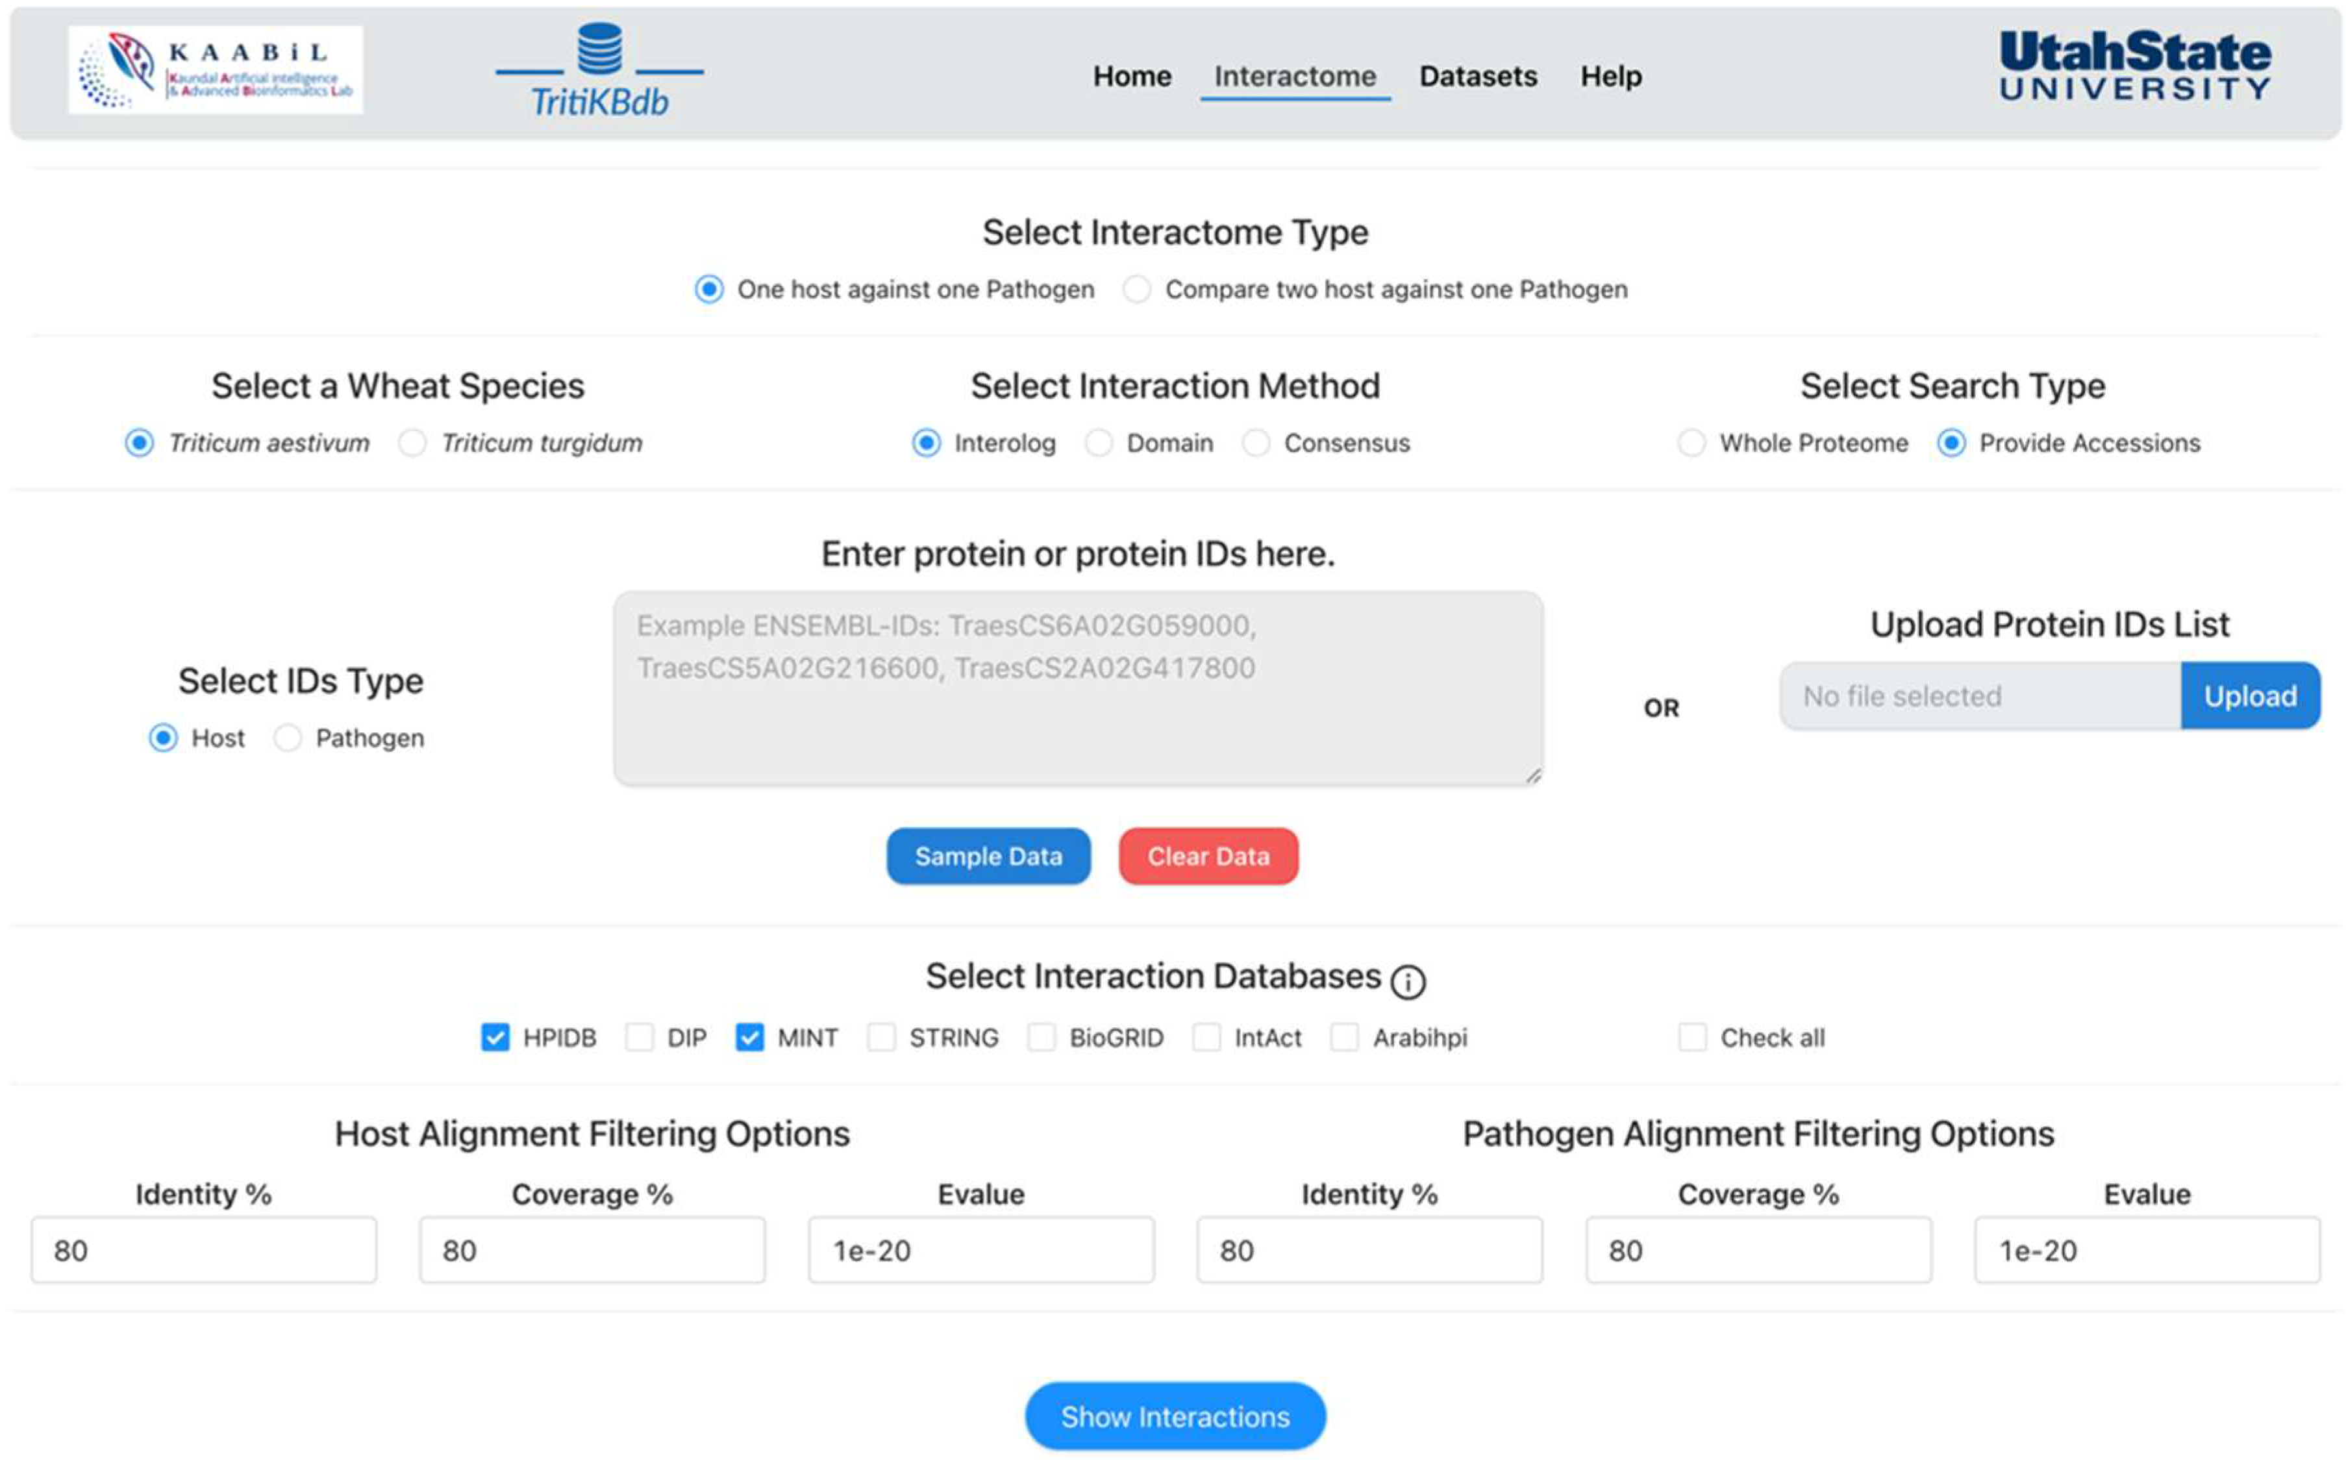Choose Triticum turgidum wheat species
The height and width of the screenshot is (1463, 2346).
pos(412,443)
